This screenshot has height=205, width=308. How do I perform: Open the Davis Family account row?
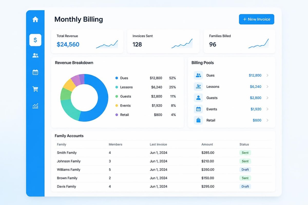[x=163, y=187]
